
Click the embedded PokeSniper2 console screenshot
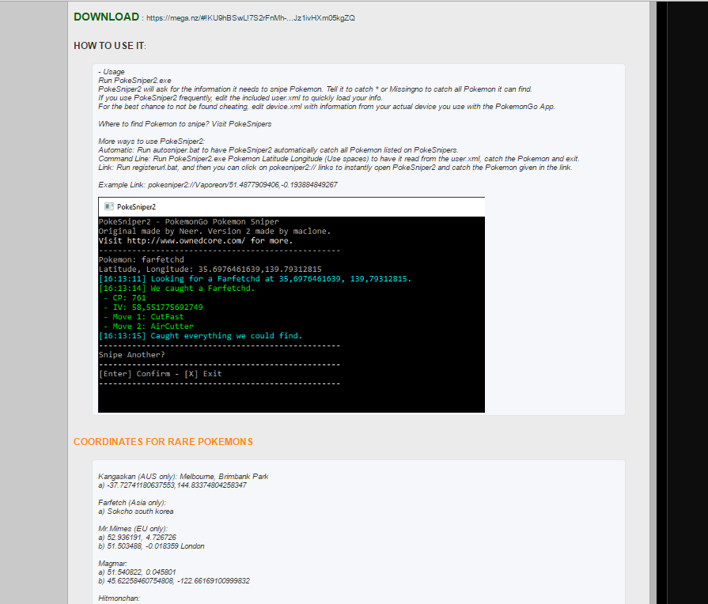pyautogui.click(x=291, y=304)
